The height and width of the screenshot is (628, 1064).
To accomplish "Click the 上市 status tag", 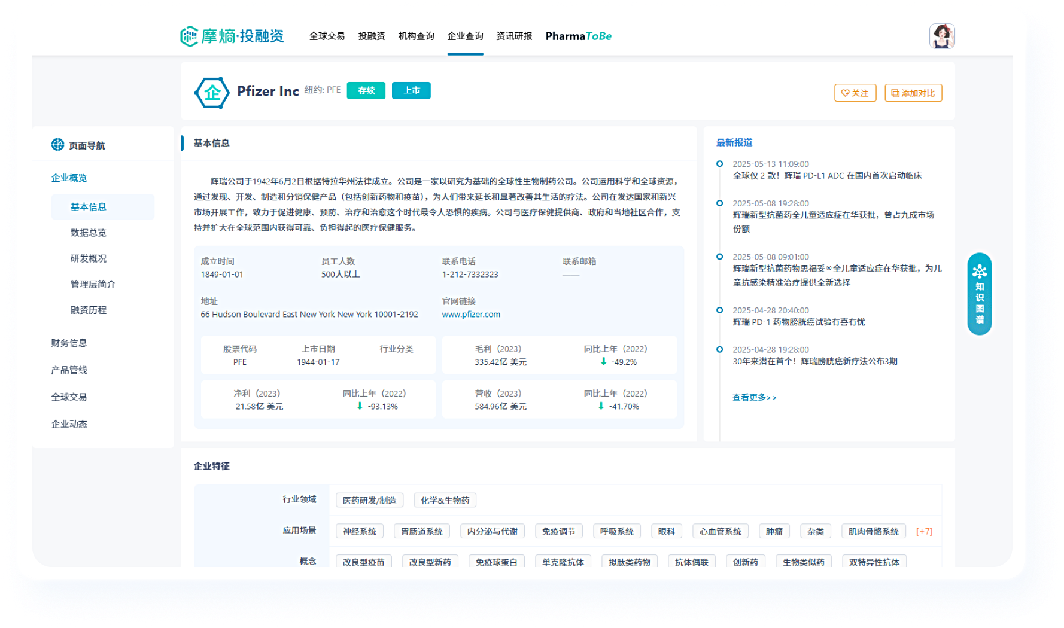I will point(411,90).
